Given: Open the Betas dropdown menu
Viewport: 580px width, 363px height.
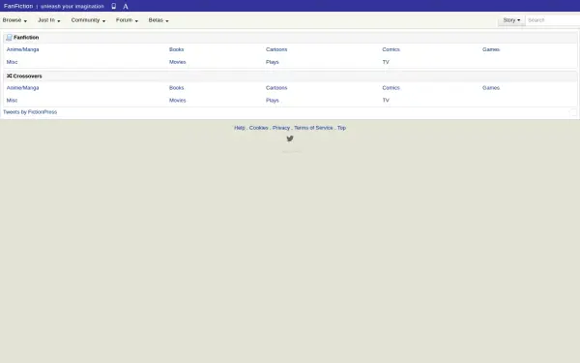Looking at the screenshot, I should tap(159, 20).
